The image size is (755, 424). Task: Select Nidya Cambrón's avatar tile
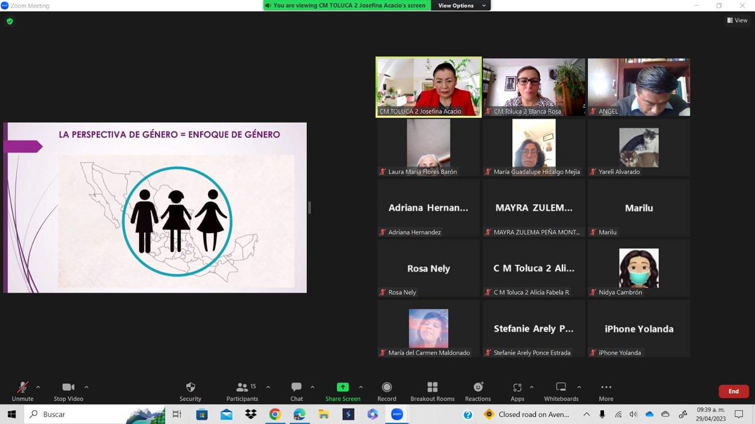(639, 268)
